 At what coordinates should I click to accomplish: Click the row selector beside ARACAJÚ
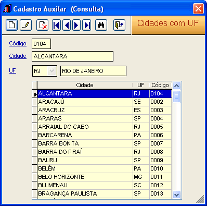[x=35, y=102]
